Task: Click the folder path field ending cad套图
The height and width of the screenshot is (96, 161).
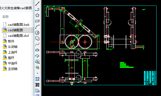Action: click(17, 8)
